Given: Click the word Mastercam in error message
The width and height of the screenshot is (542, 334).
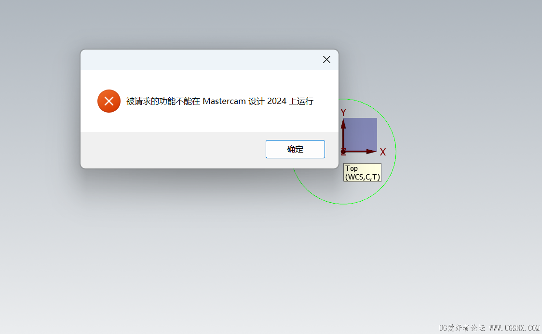Looking at the screenshot, I should [x=224, y=101].
